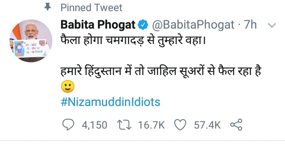
Task: Open the Babita Phogat display name
Action: click(98, 25)
